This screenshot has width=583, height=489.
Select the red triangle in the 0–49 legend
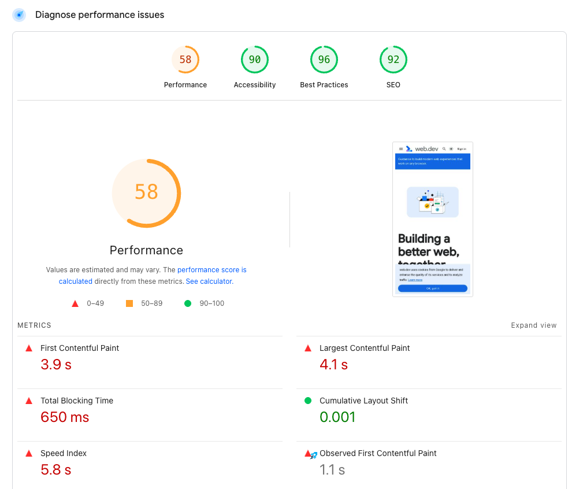coord(74,303)
